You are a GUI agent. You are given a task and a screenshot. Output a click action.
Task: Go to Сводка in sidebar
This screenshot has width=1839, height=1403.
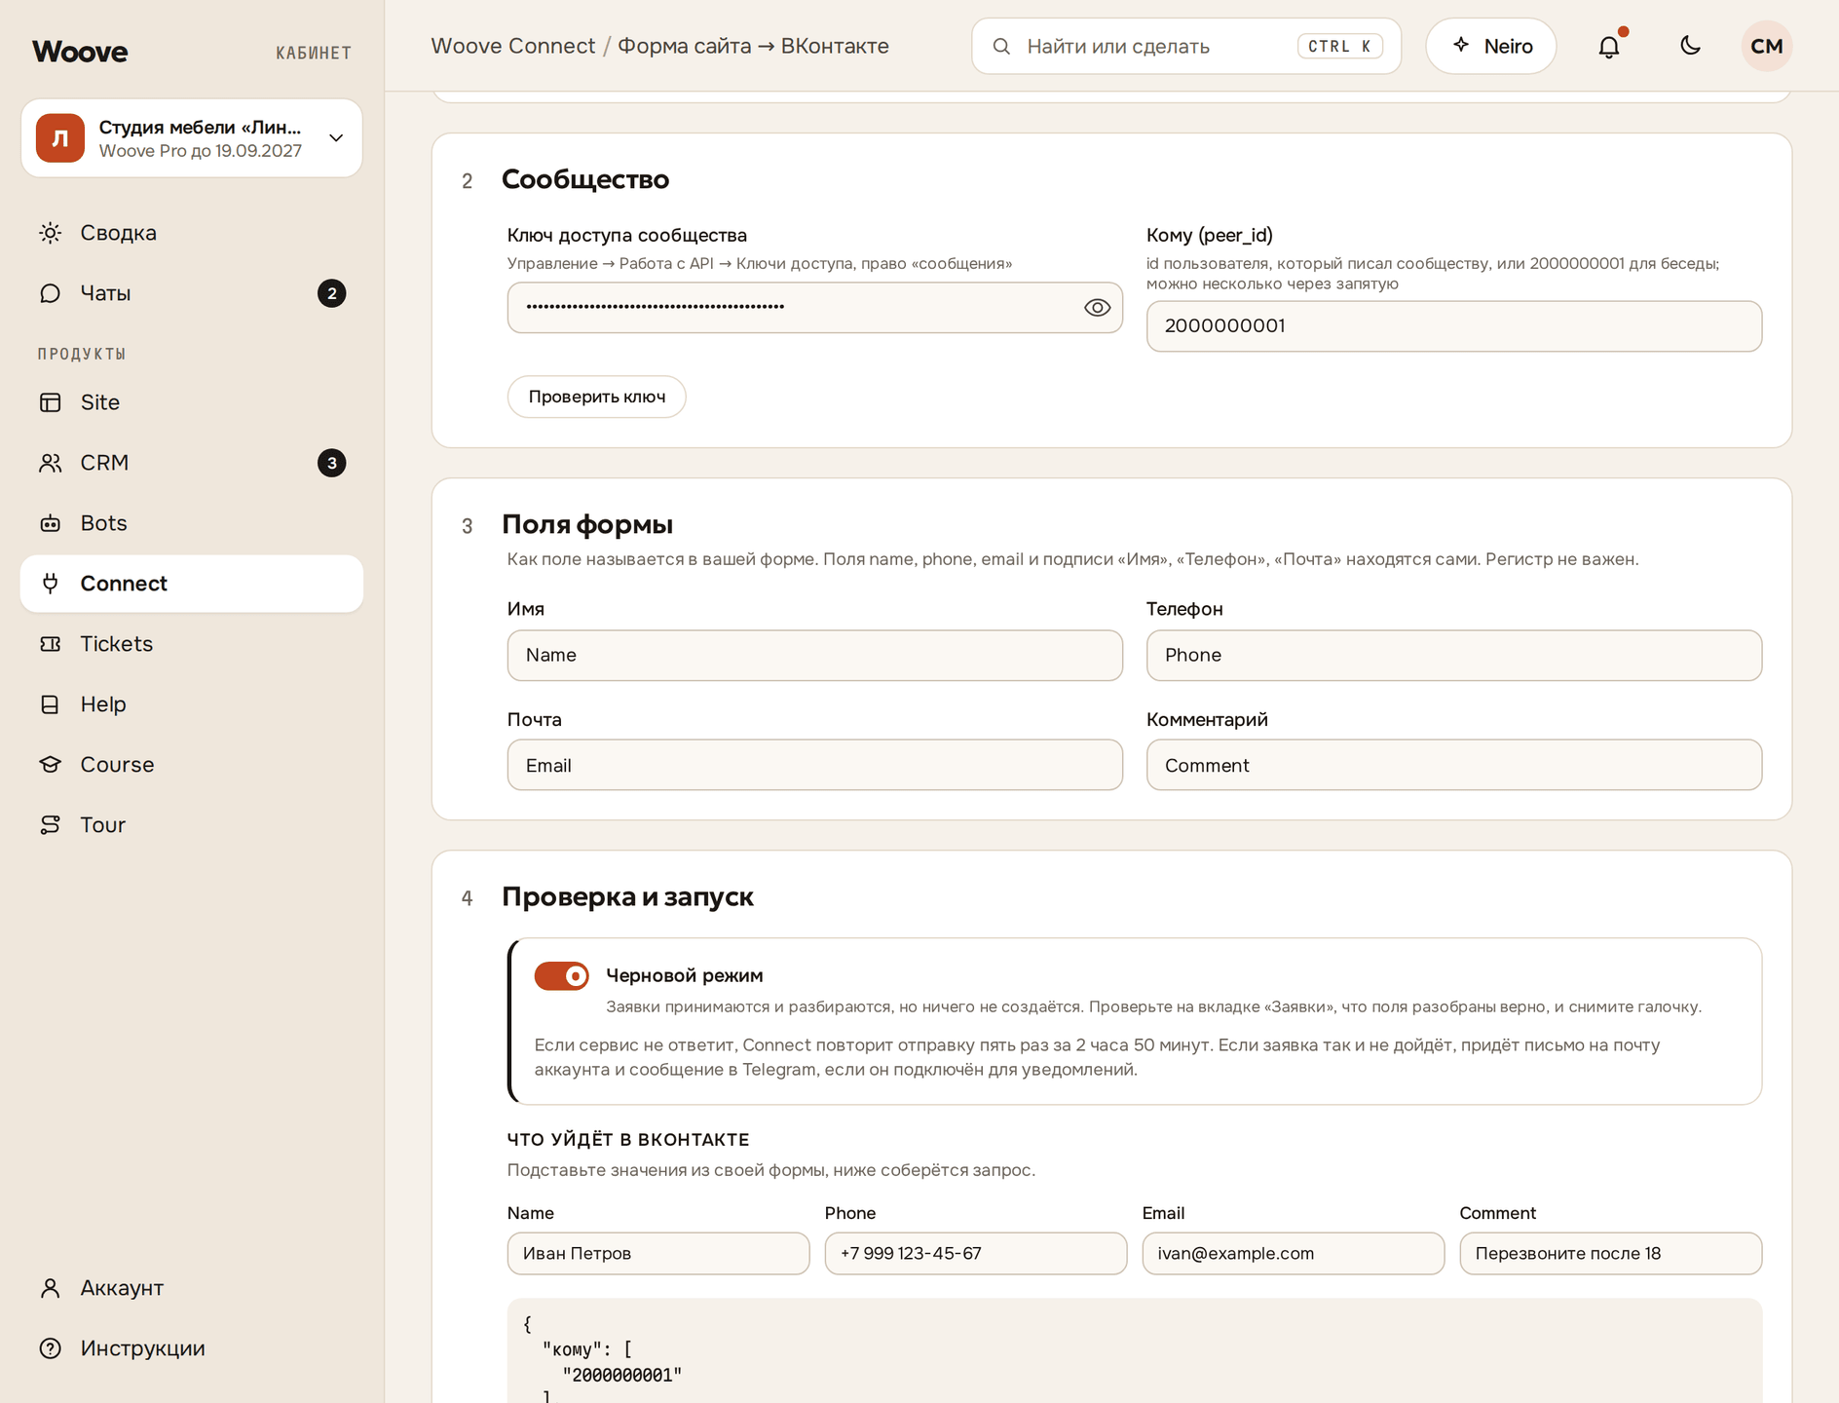(x=192, y=233)
